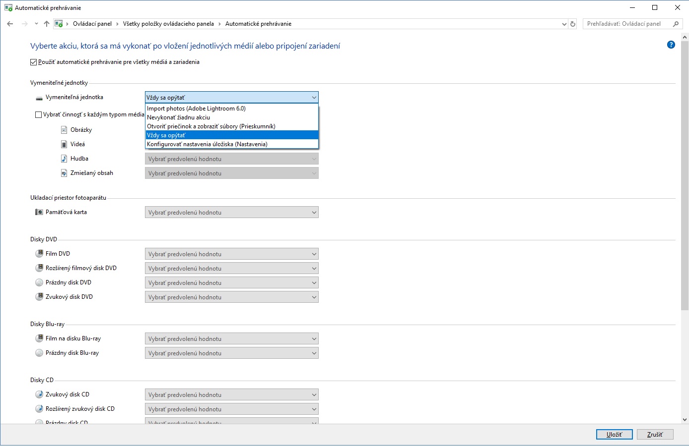The image size is (689, 446).
Task: Select Import photos (Adobe Lightroom 6.0) option
Action: tap(232, 109)
